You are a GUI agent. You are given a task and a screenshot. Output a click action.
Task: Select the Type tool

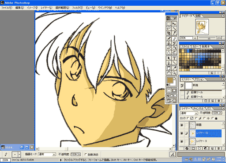(174, 58)
